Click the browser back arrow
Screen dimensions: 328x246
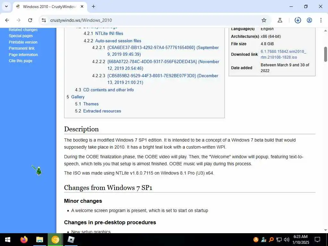(x=7, y=20)
